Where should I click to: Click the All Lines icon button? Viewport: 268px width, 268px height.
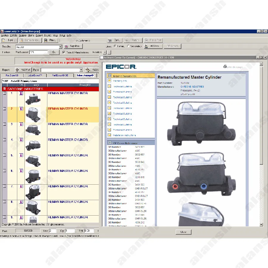pos(146,46)
